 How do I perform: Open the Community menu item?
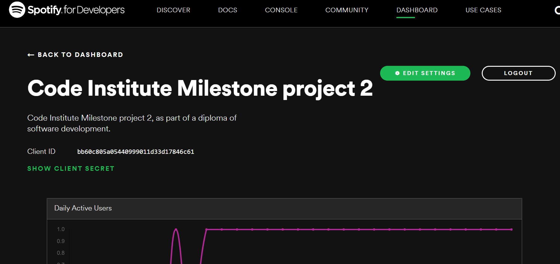(x=347, y=10)
